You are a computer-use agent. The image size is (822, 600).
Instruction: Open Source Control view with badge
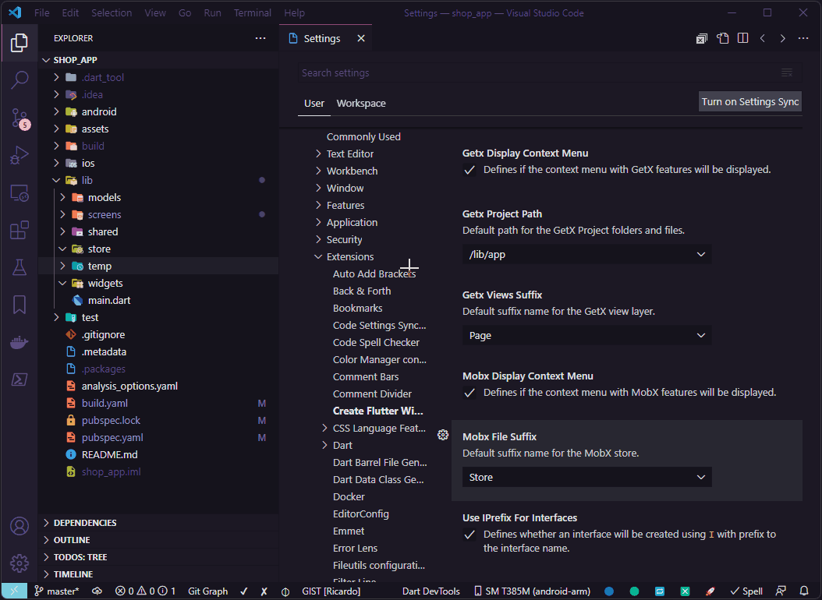[19, 118]
